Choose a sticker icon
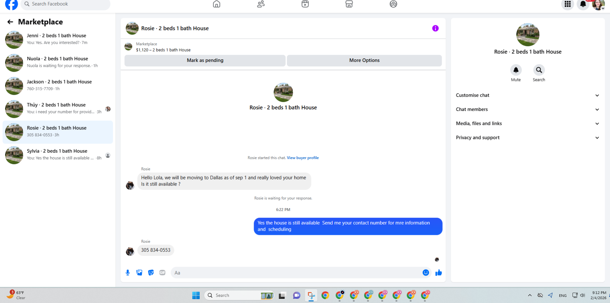 (151, 273)
